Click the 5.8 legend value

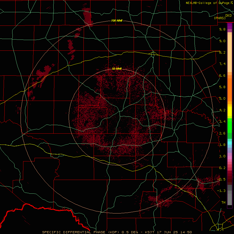pyautogui.click(x=222, y=87)
